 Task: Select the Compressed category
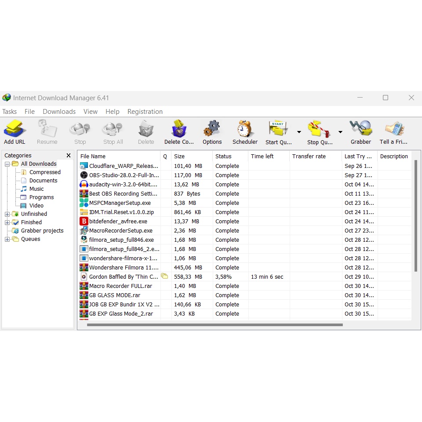coord(45,172)
